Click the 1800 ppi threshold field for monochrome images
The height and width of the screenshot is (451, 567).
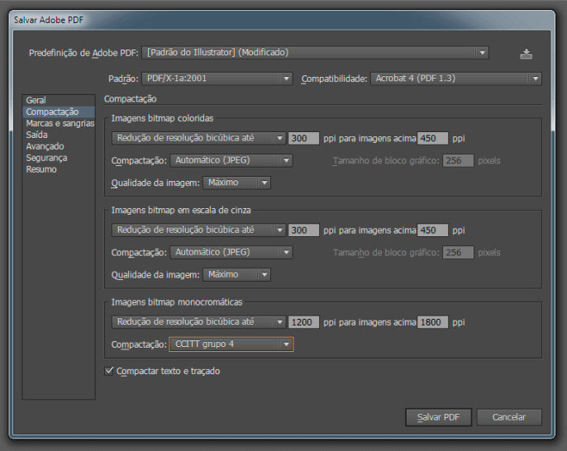[x=432, y=322]
